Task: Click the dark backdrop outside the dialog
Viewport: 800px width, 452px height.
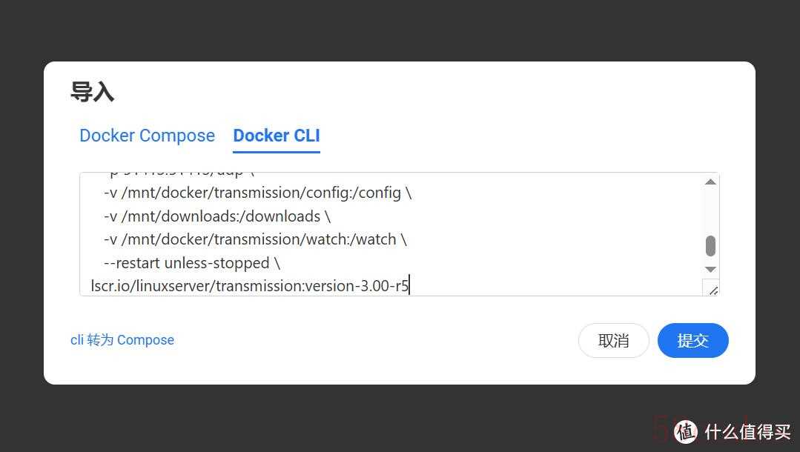Action: 400,30
